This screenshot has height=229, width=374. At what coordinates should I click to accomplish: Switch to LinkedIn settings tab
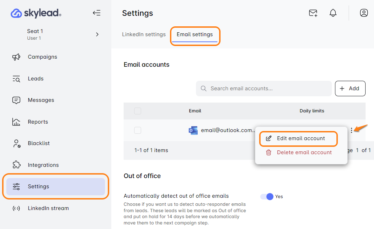coord(144,34)
